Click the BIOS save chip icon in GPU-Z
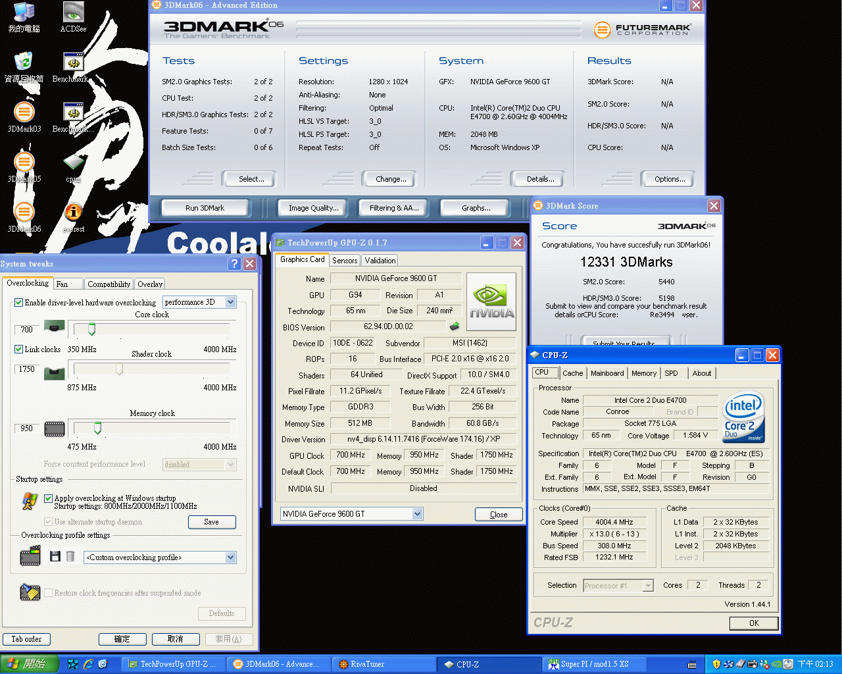Viewport: 842px width, 674px height. coord(455,326)
